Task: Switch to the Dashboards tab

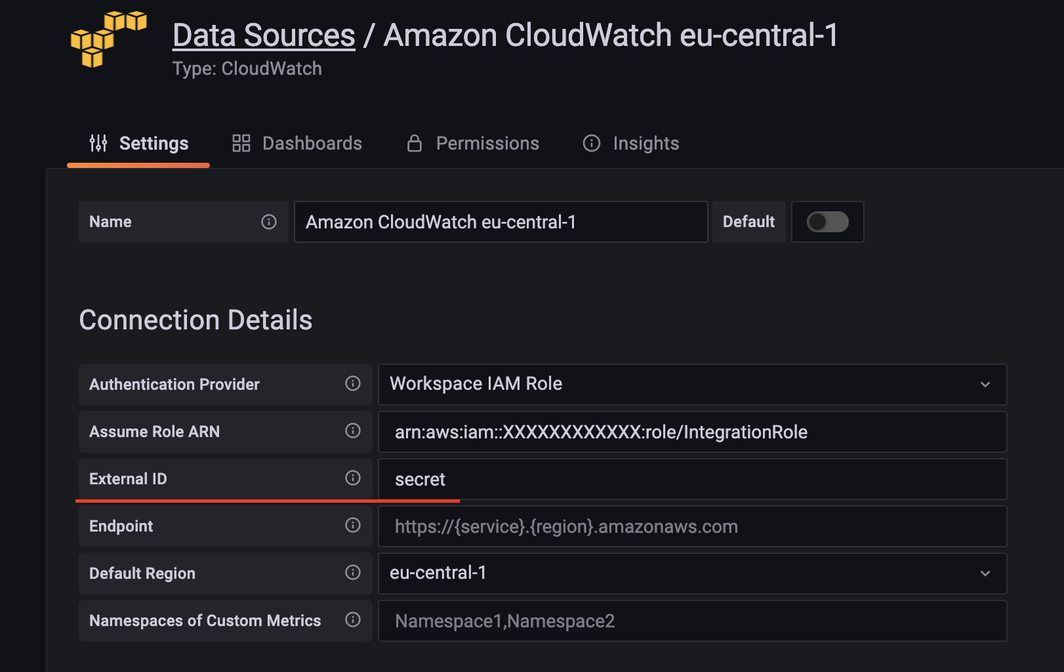Action: [x=312, y=143]
